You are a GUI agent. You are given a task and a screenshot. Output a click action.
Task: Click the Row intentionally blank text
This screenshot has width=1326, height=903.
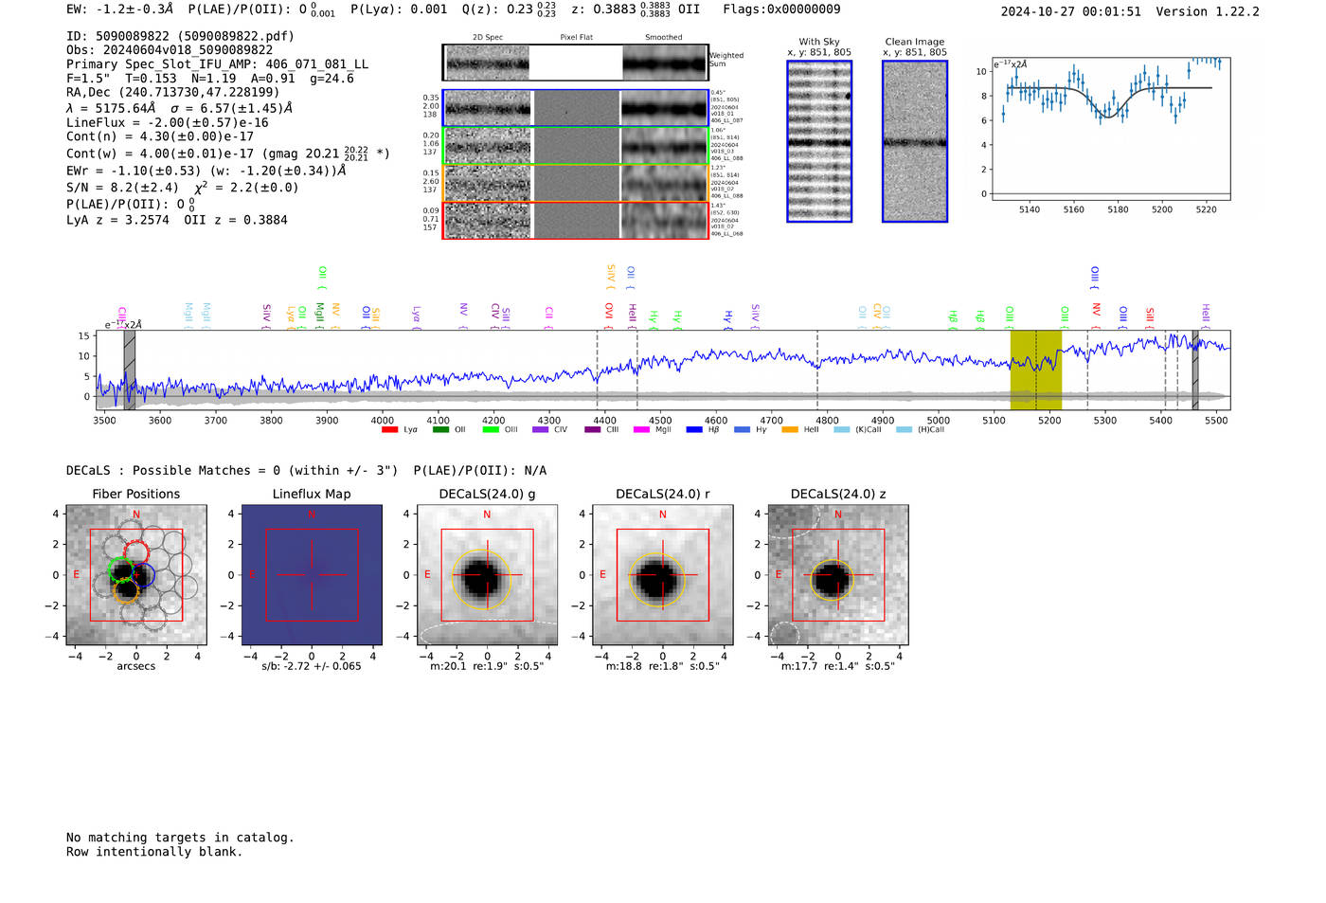point(154,852)
